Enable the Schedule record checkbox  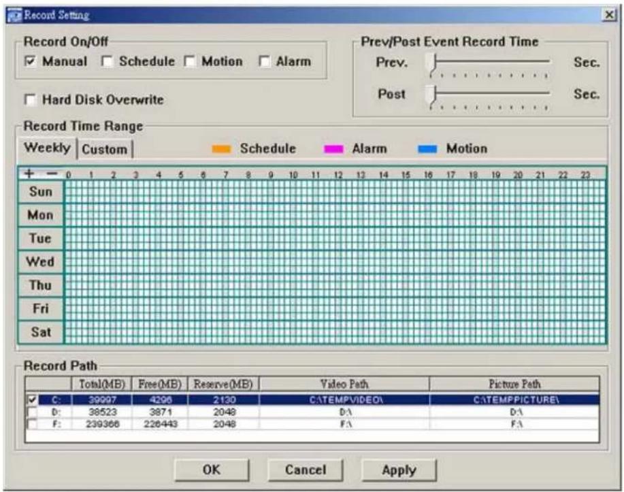click(x=107, y=61)
